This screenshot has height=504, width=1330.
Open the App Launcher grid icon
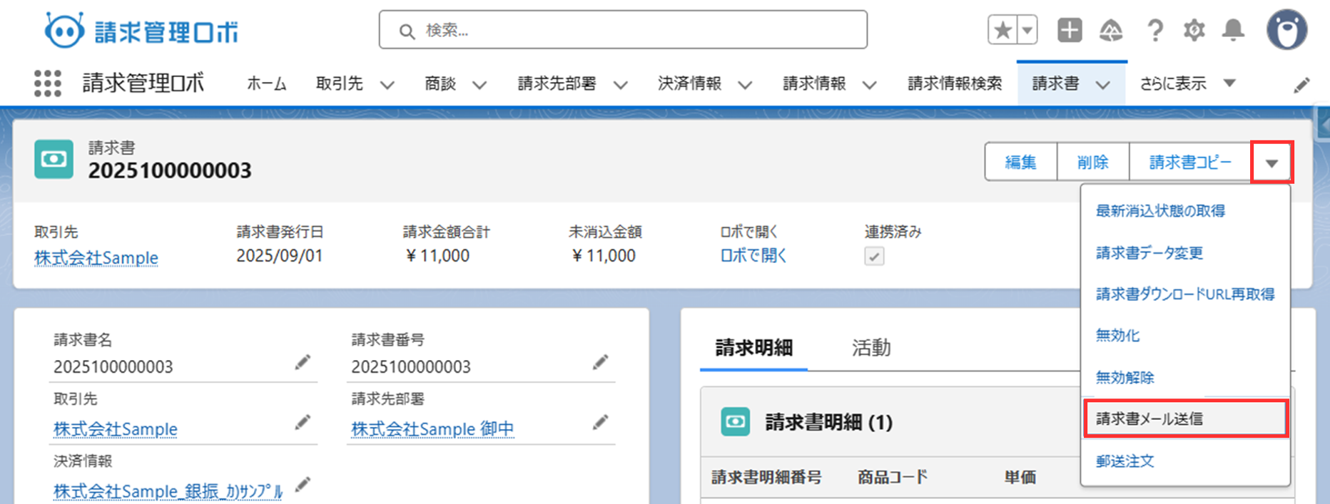point(48,83)
